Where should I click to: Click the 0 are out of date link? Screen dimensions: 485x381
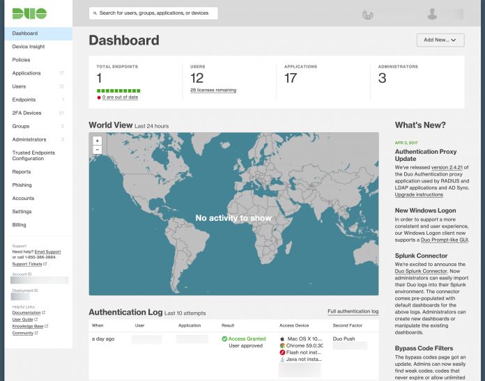point(120,97)
